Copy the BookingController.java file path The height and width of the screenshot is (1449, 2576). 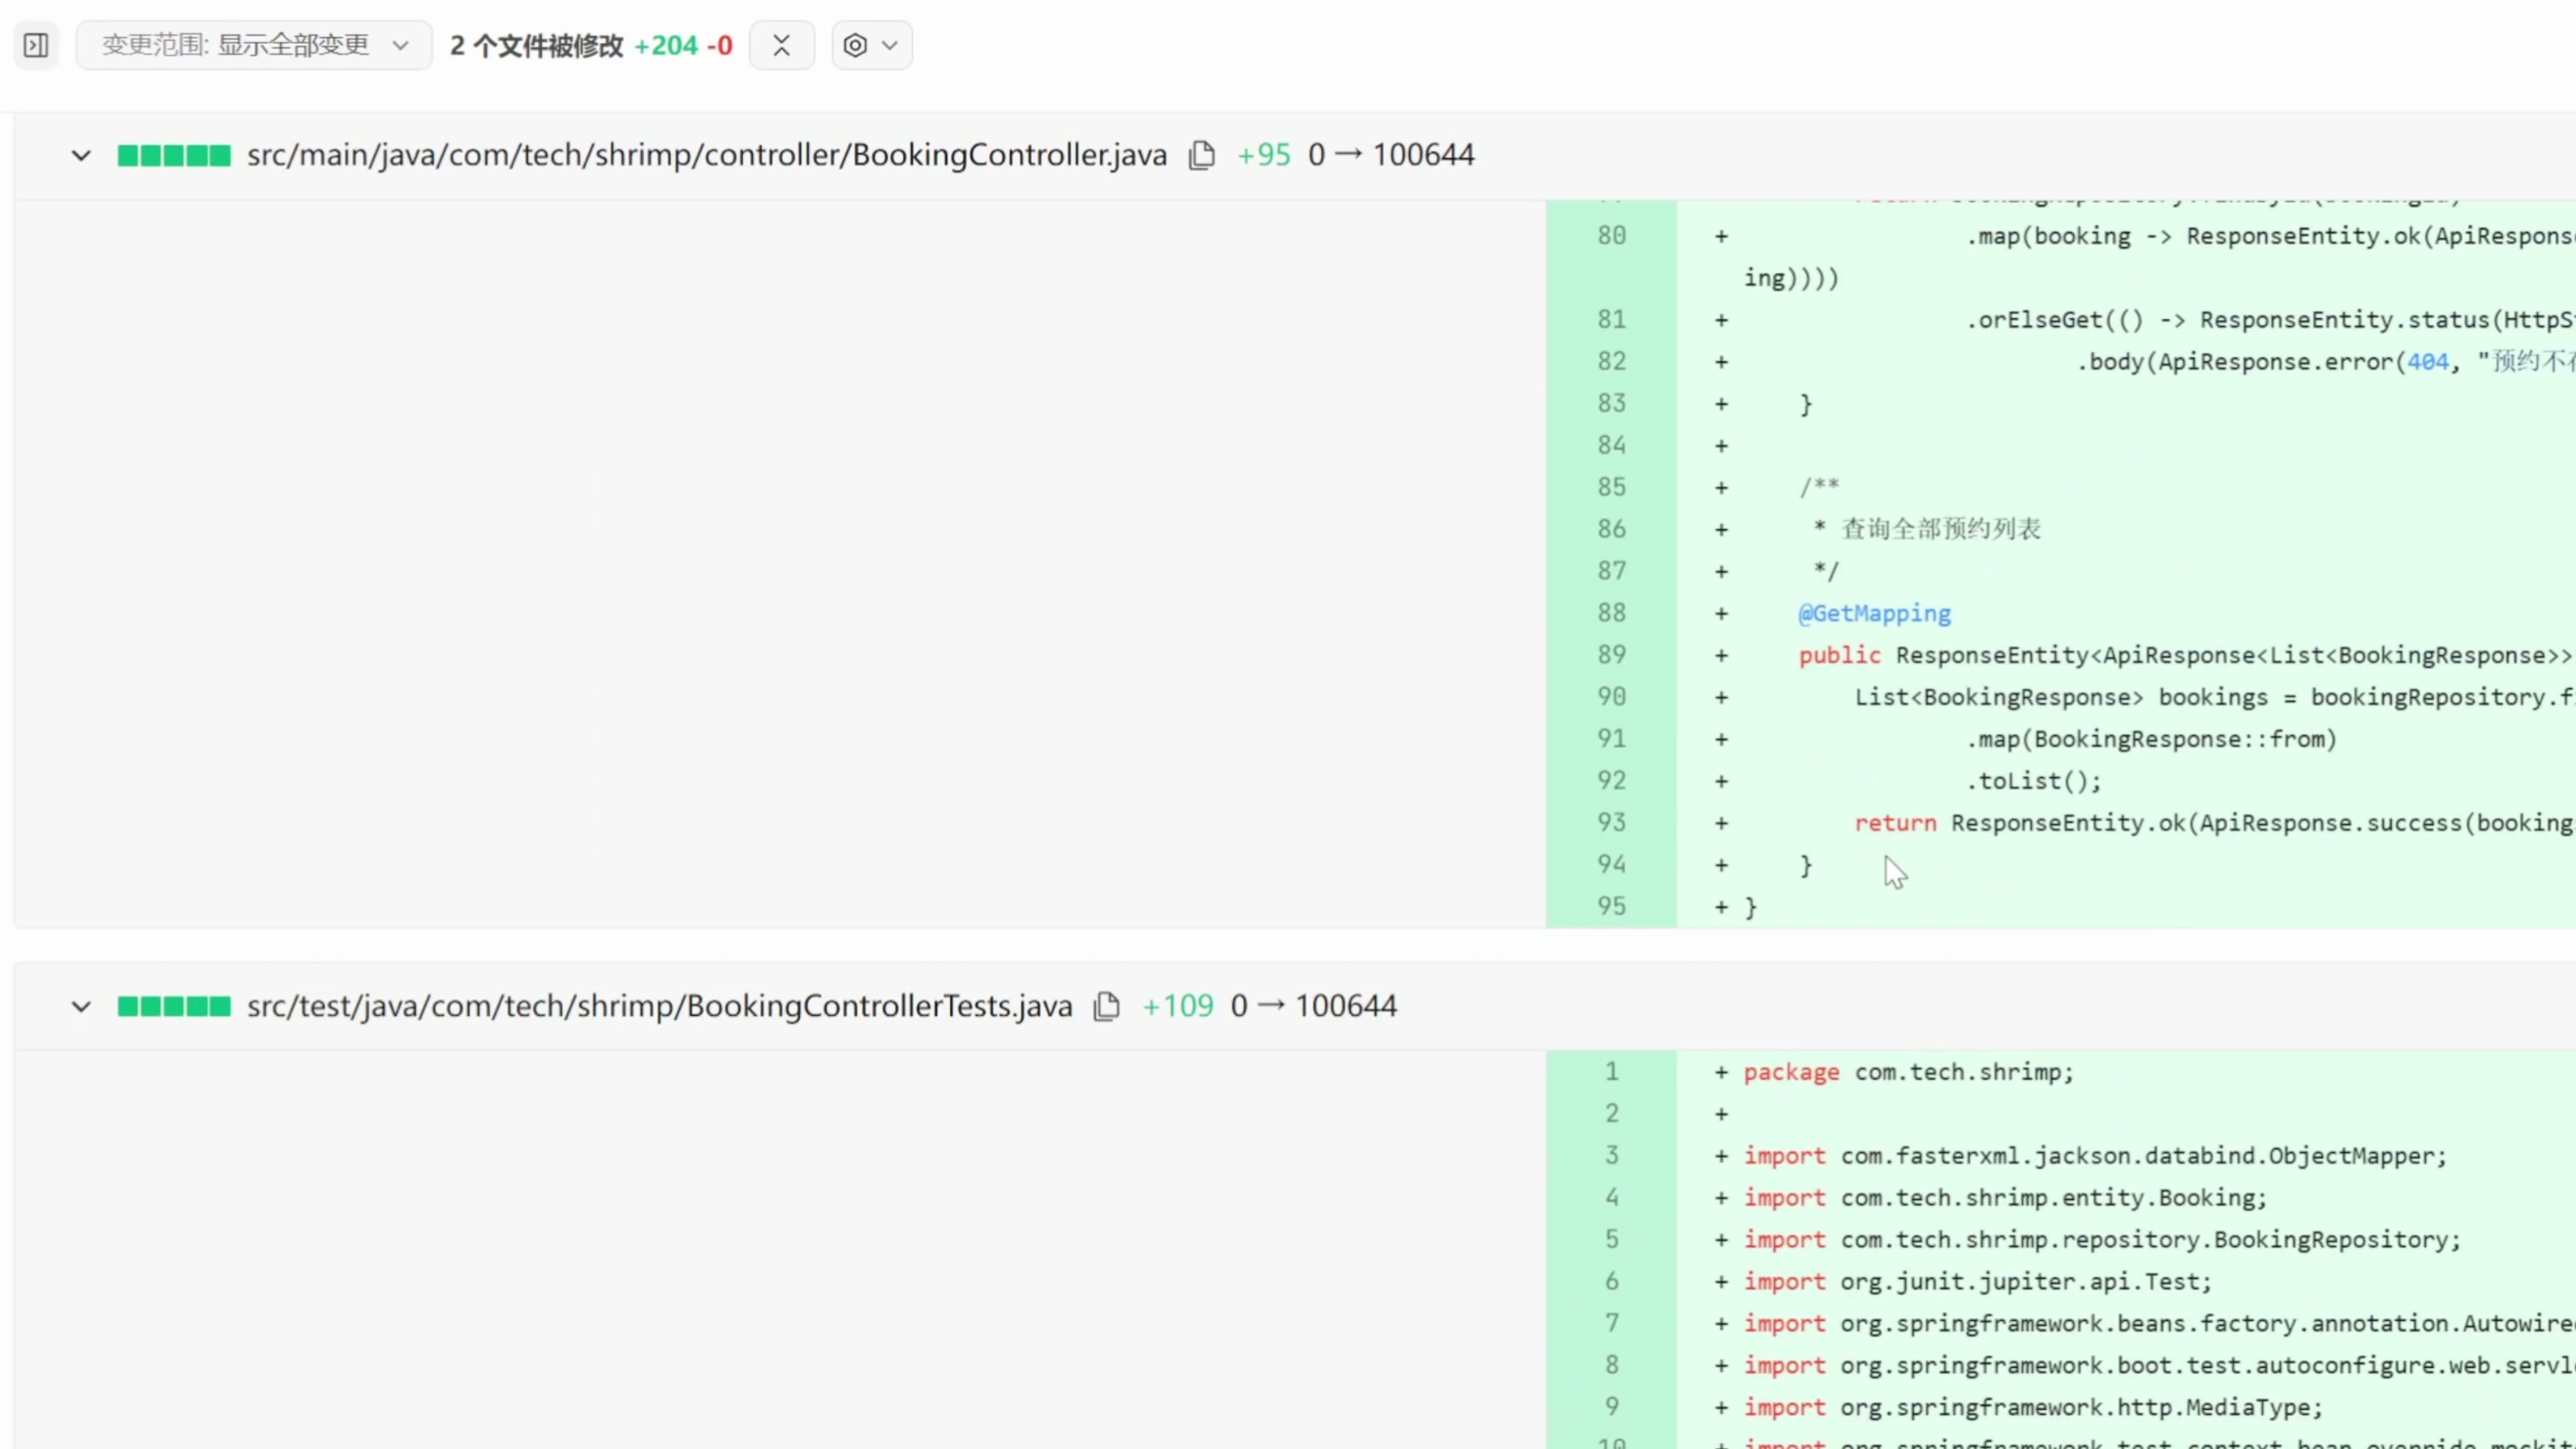tap(1201, 156)
